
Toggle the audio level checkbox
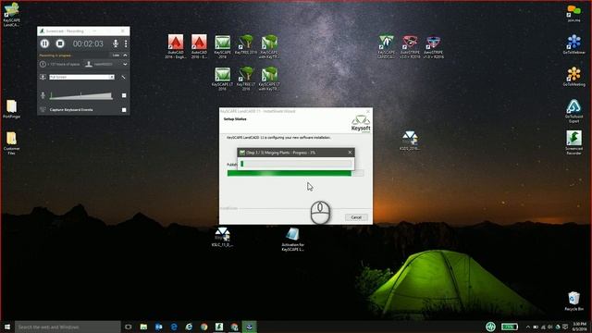(x=124, y=95)
